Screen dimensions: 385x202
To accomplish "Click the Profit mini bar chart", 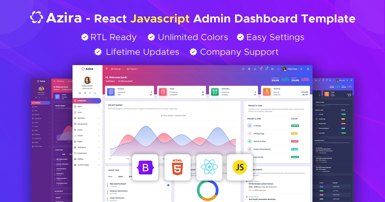I will 305,79.
